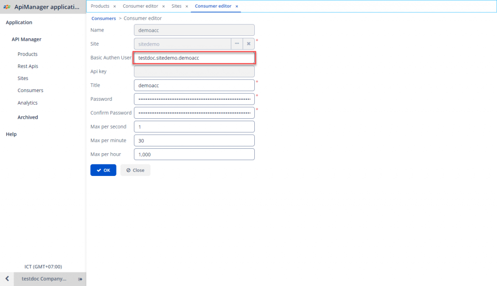
Task: Close the Products tab
Action: (x=115, y=6)
